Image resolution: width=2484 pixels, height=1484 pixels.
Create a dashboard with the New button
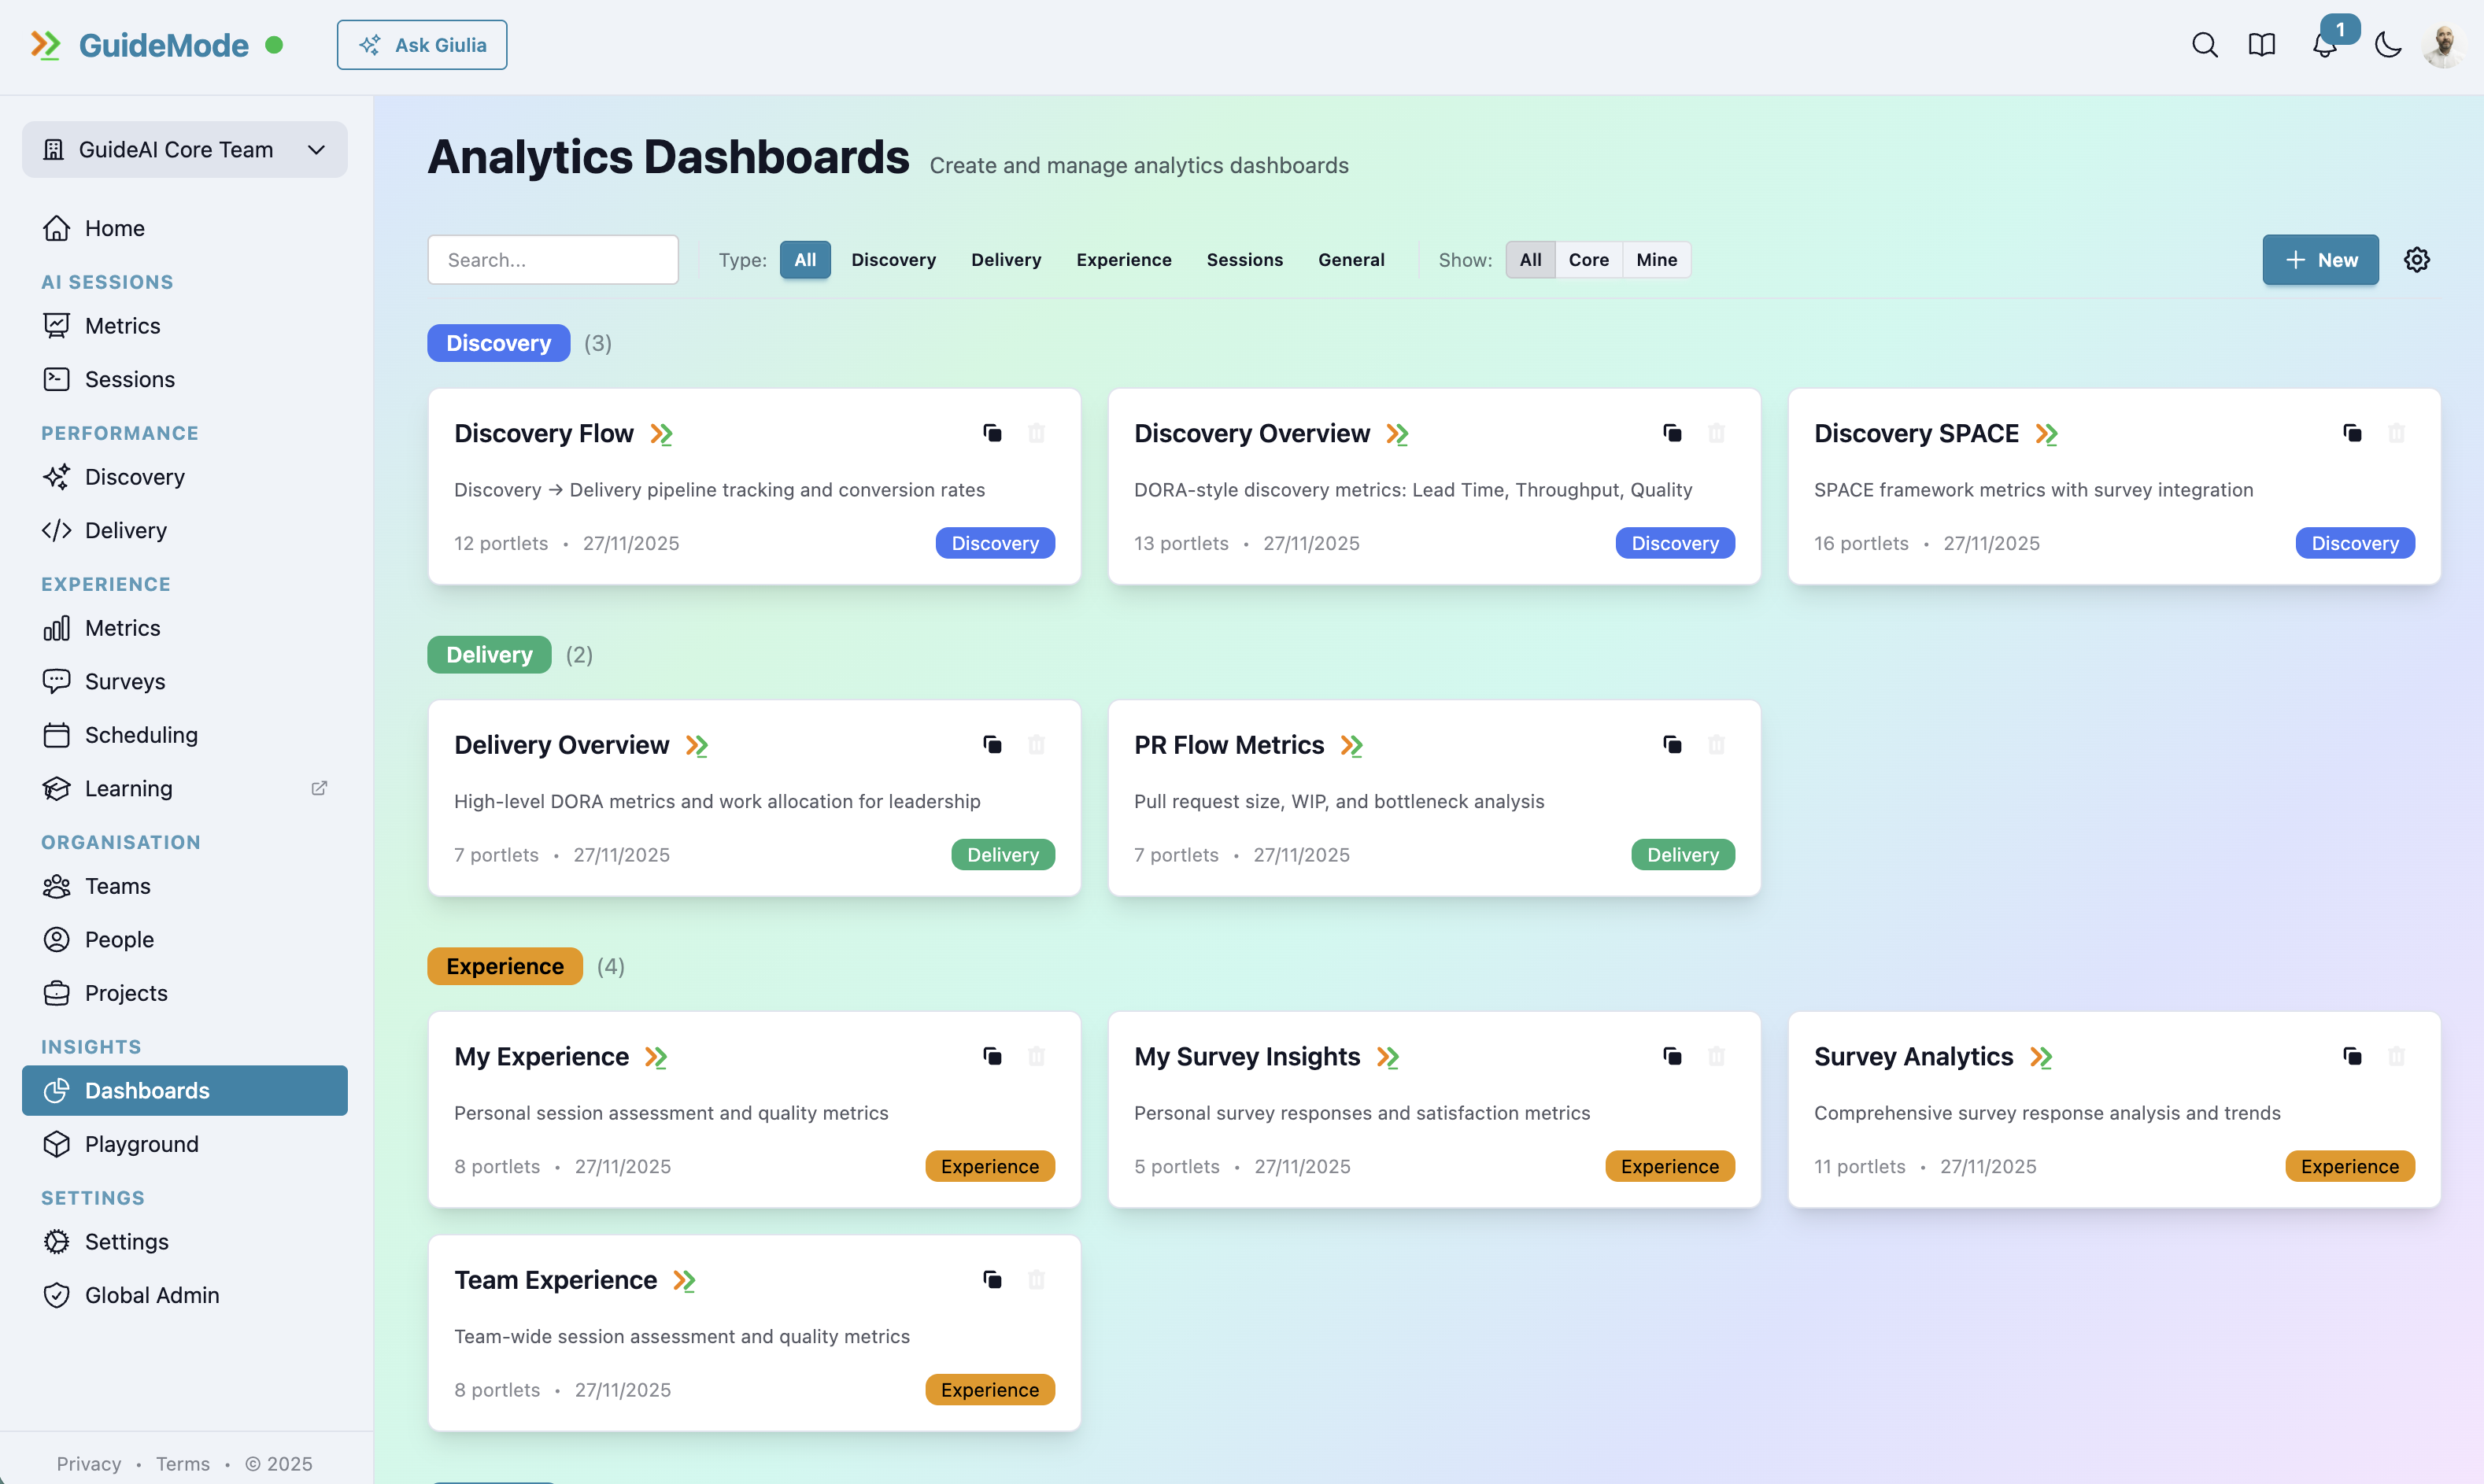point(2320,259)
